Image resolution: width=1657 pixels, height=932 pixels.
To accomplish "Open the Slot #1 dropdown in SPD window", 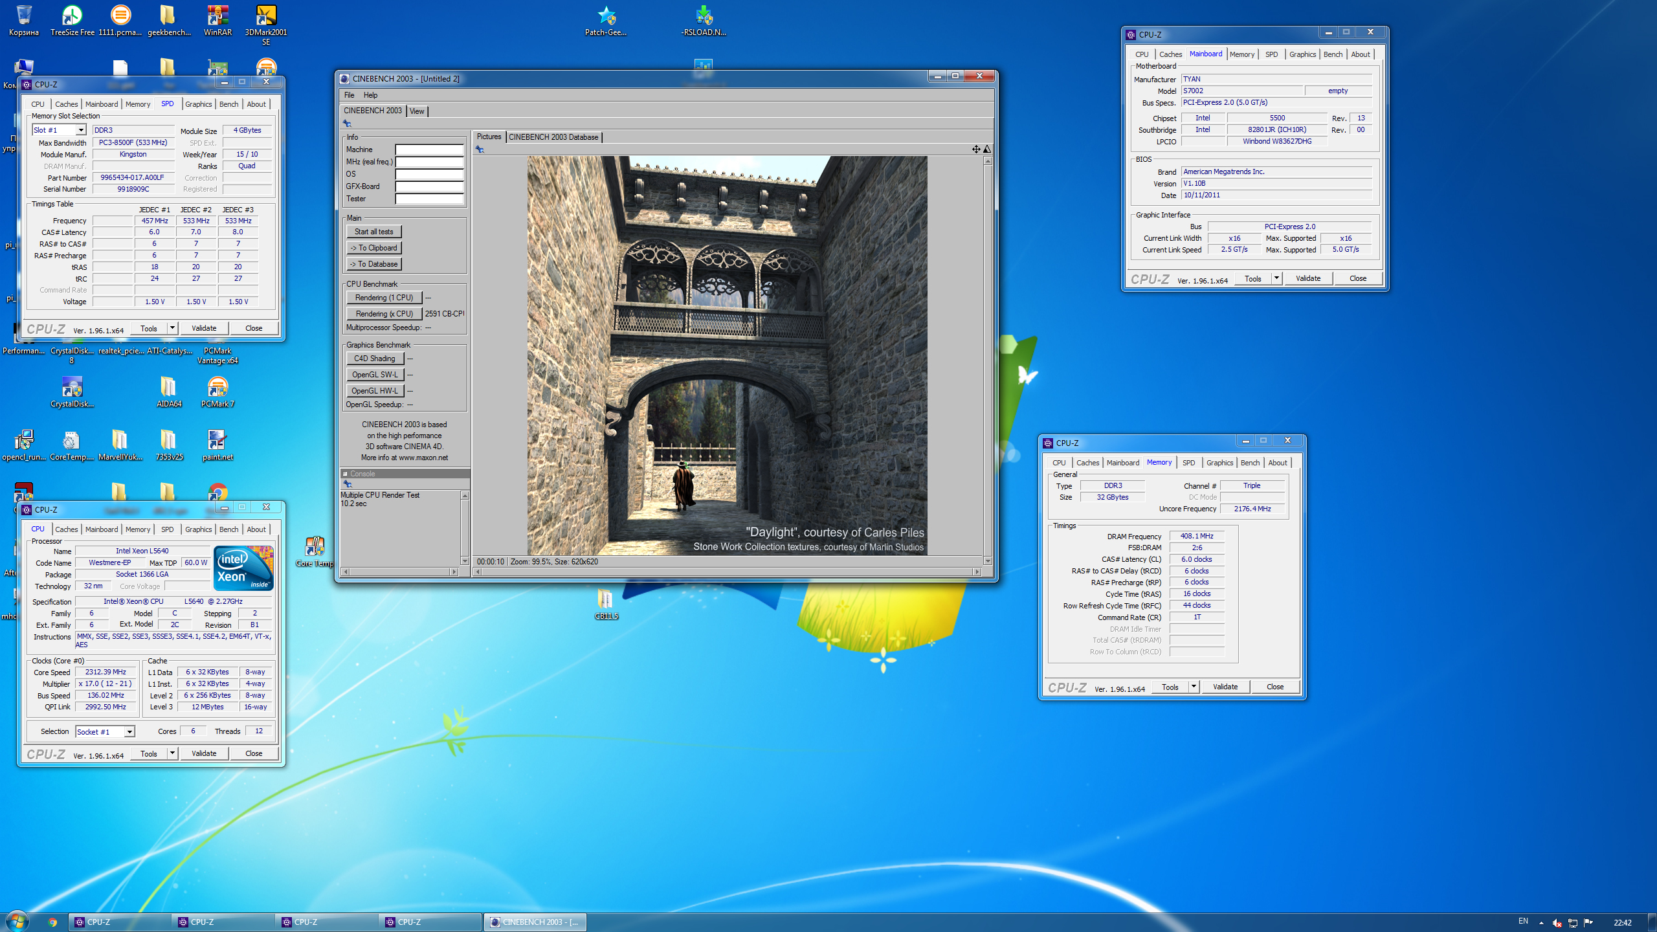I will (x=81, y=130).
